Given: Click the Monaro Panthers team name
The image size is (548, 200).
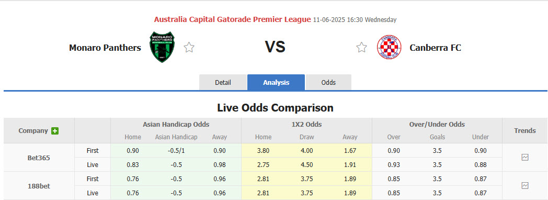Looking at the screenshot, I should tap(105, 48).
